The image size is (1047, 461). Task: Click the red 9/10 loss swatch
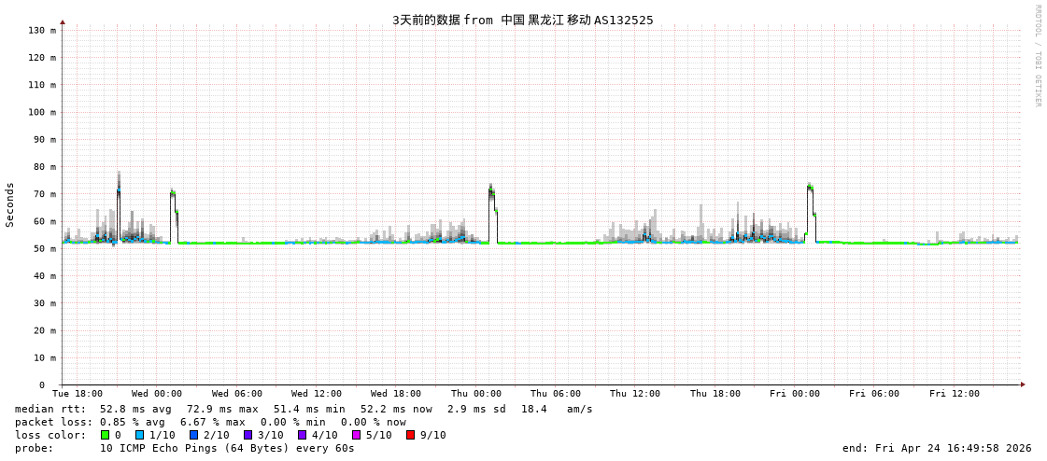(410, 435)
